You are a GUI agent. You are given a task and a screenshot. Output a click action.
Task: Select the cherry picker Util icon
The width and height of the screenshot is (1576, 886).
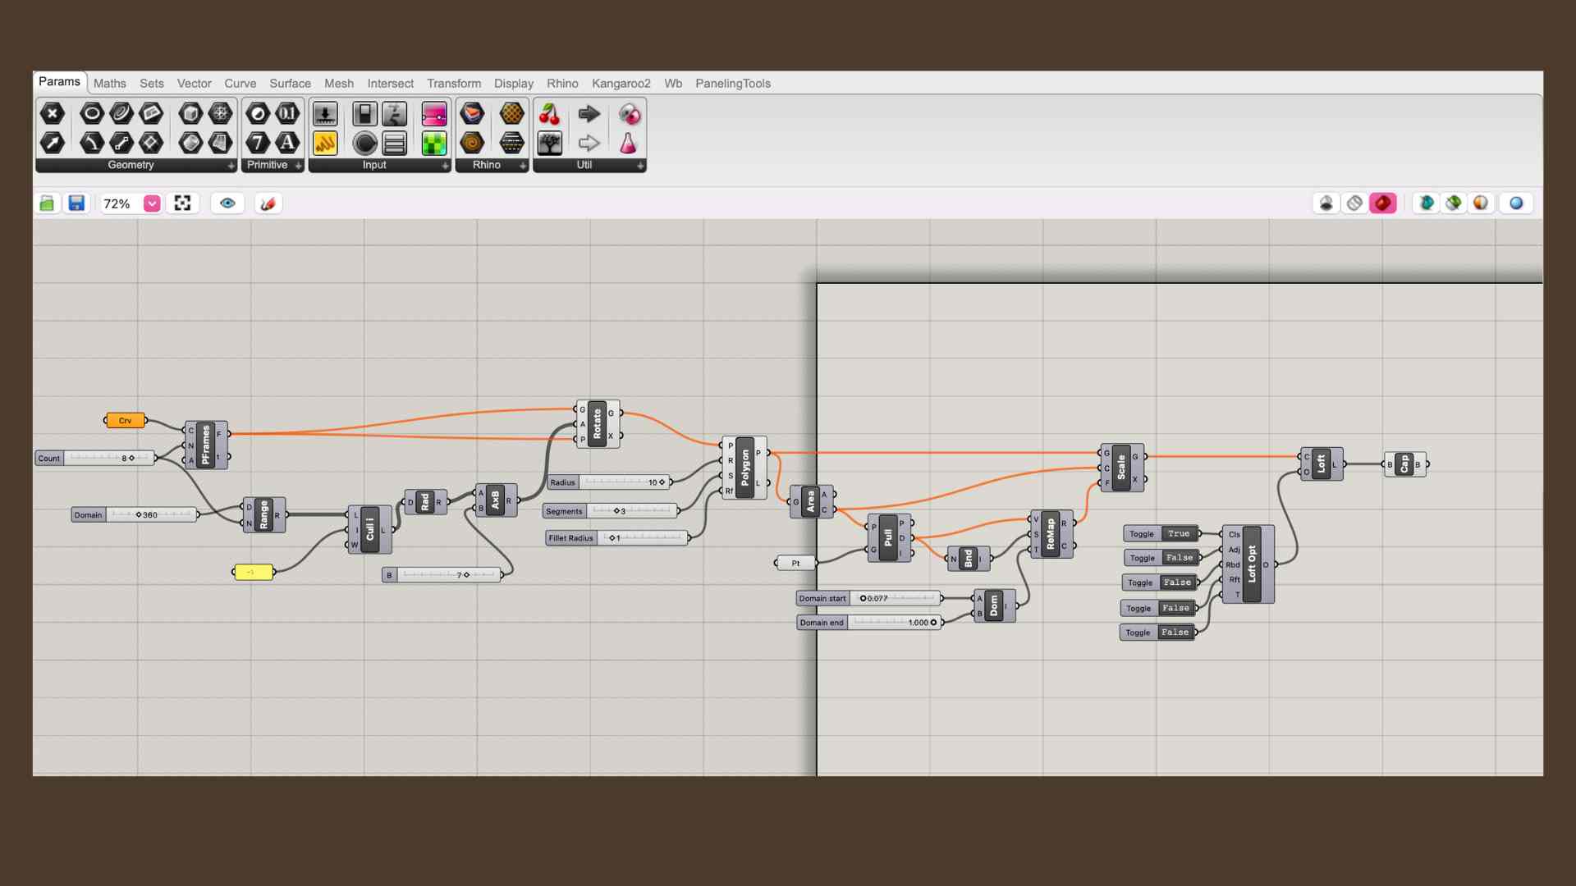tap(549, 114)
